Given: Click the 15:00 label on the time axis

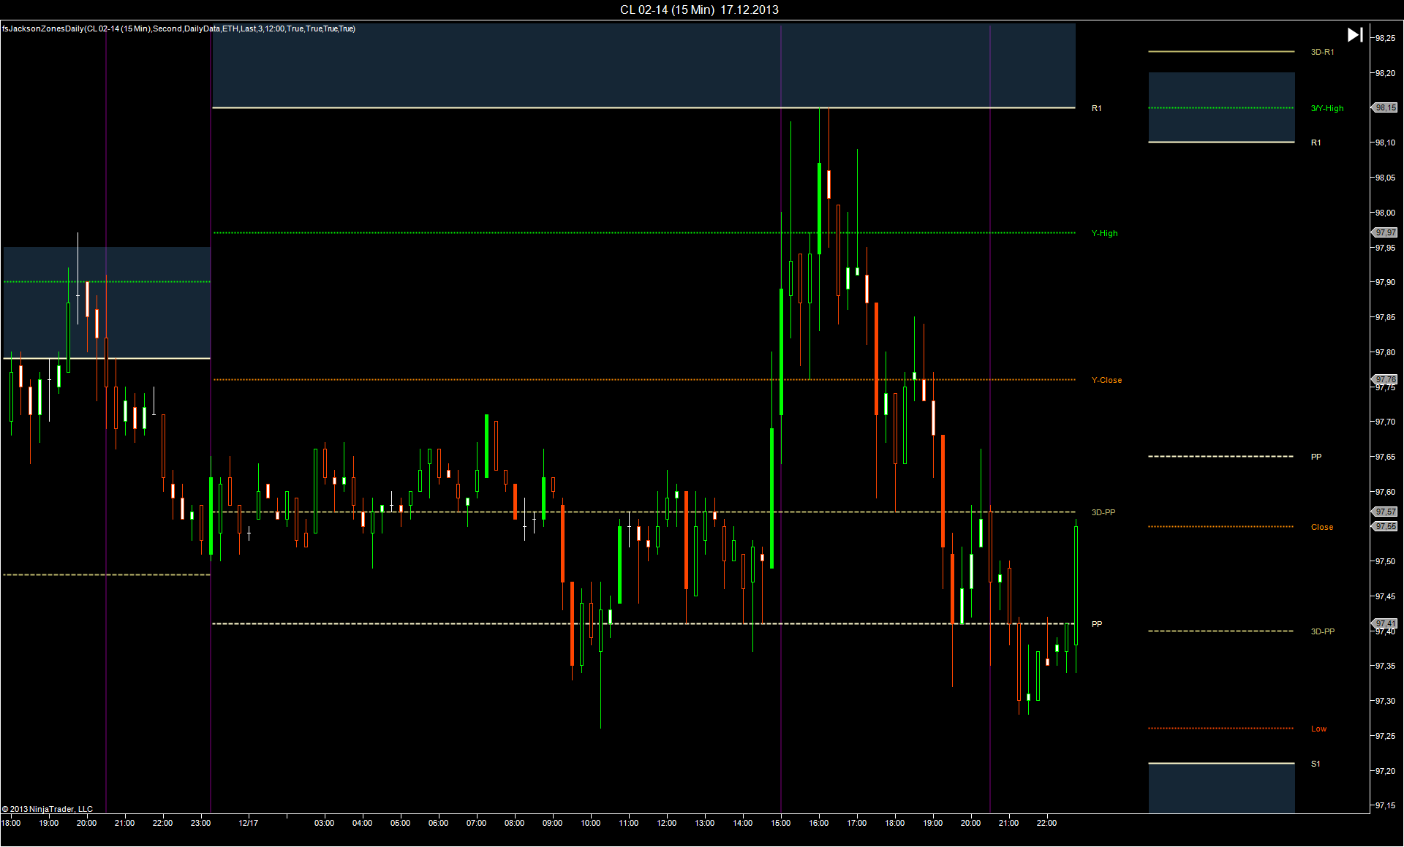Looking at the screenshot, I should 780,823.
